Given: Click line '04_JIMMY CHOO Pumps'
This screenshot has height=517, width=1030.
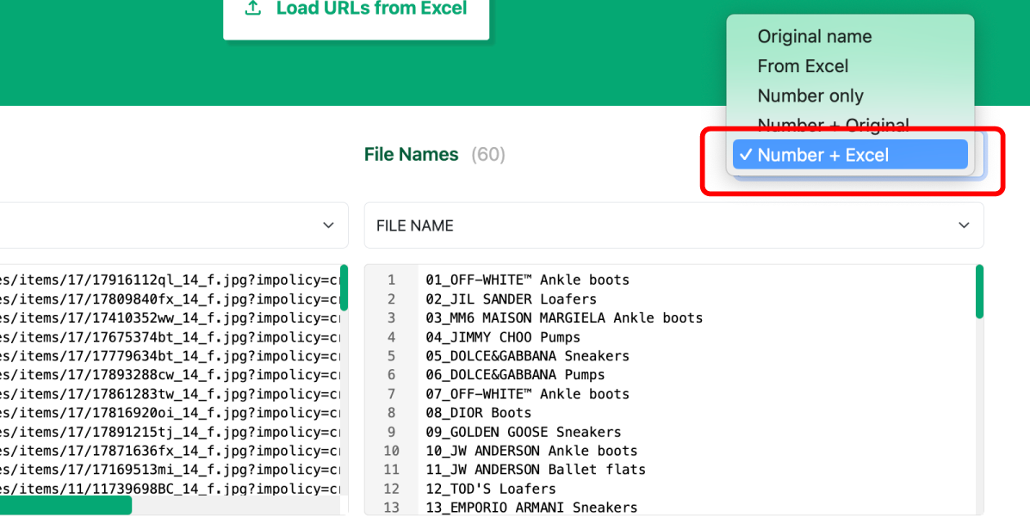Looking at the screenshot, I should 503,336.
